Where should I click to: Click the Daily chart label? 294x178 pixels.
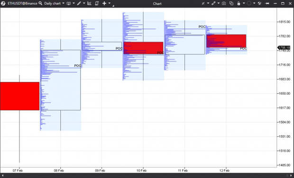(52, 3)
